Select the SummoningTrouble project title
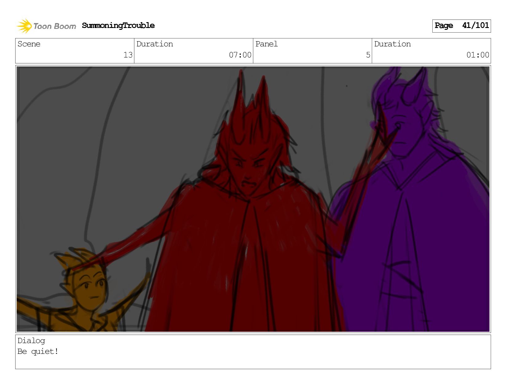507x392 pixels. click(118, 26)
